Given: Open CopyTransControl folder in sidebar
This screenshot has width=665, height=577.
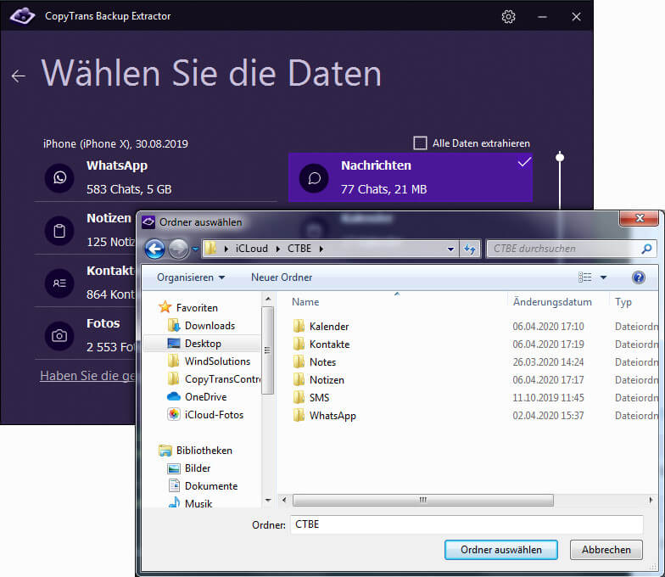Looking at the screenshot, I should click(x=214, y=378).
